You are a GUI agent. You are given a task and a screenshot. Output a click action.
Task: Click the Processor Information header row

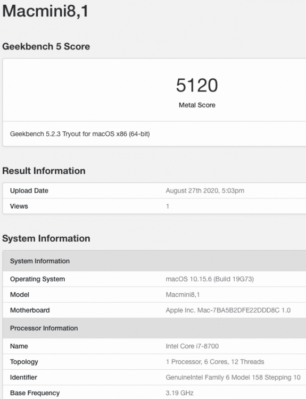154,328
